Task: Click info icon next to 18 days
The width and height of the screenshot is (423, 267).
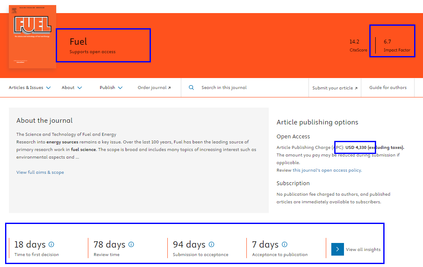Action: [x=52, y=244]
